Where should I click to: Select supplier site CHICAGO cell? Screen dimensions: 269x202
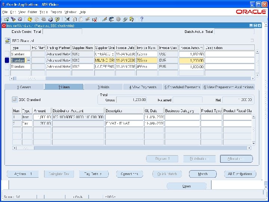(x=105, y=54)
